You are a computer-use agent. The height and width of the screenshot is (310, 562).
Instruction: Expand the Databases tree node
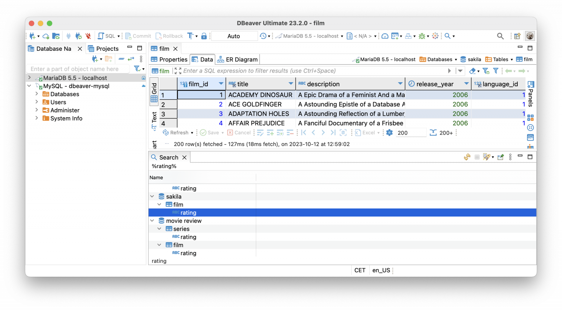36,94
